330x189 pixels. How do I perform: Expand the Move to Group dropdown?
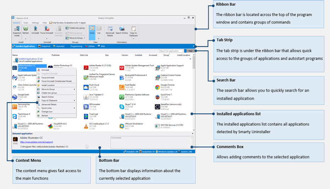[x=84, y=38]
